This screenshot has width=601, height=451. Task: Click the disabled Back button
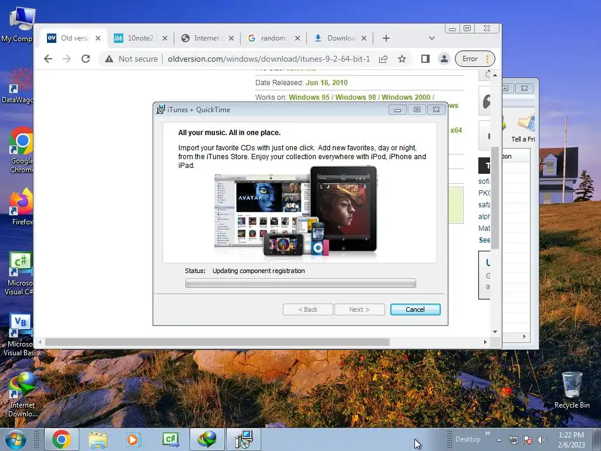308,309
